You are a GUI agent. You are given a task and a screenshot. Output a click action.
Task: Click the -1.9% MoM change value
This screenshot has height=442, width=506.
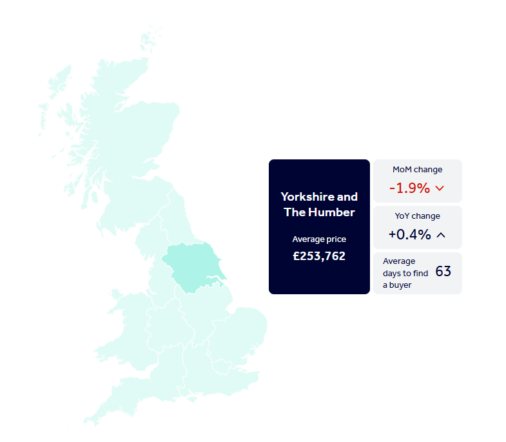click(x=409, y=188)
